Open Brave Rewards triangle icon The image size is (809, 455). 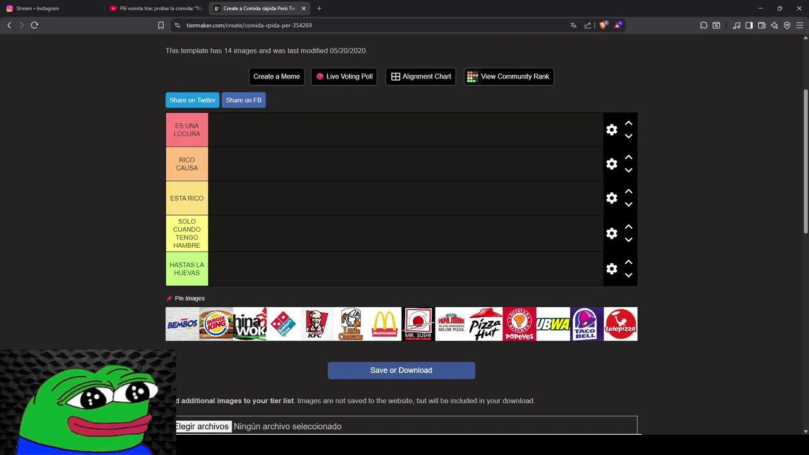(618, 25)
